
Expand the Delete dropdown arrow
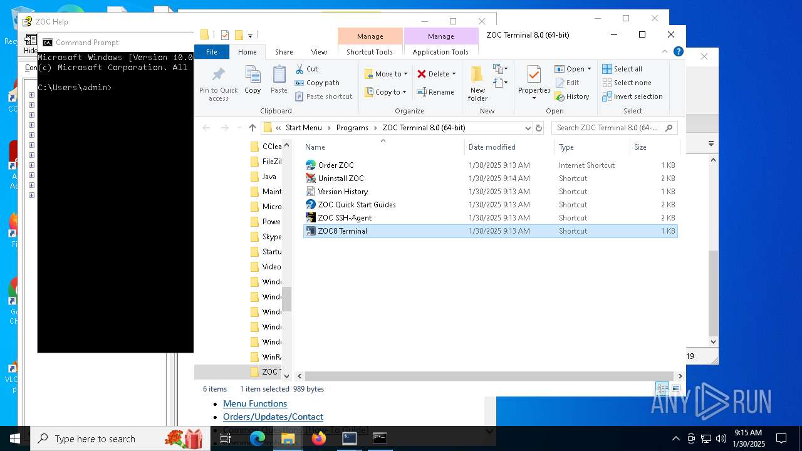[x=454, y=74]
